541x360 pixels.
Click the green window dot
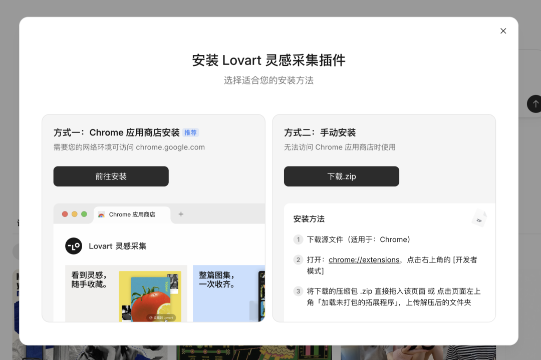pyautogui.click(x=84, y=214)
